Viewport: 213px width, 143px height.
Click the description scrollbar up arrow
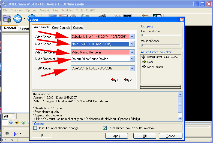[180, 94]
